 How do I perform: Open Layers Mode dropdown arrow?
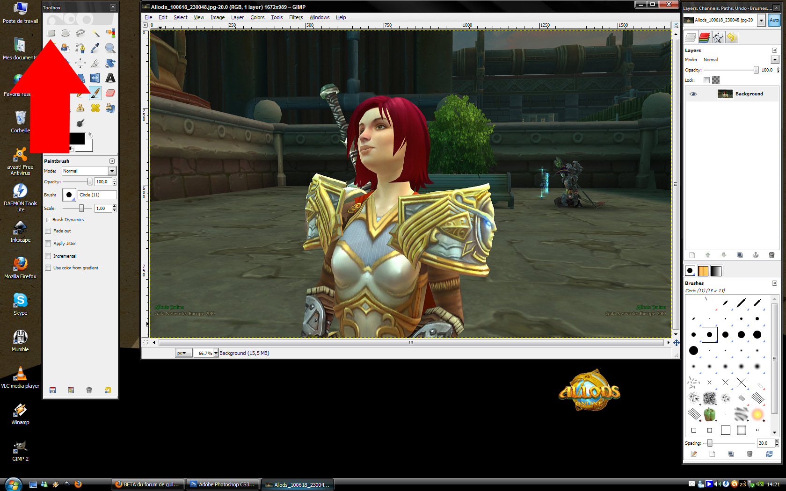tap(775, 60)
